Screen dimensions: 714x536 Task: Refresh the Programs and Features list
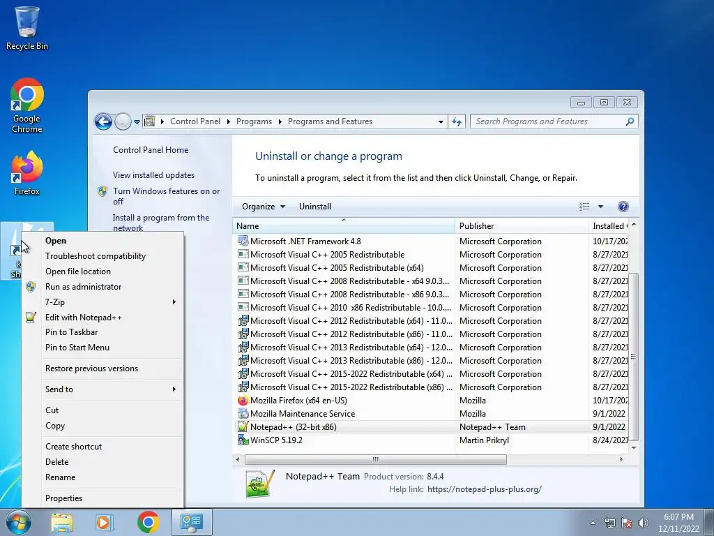point(457,121)
